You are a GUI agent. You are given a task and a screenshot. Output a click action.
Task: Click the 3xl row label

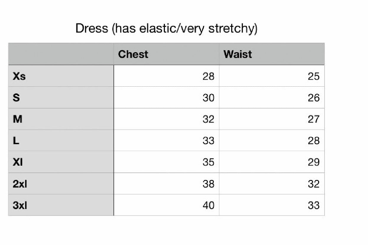pyautogui.click(x=20, y=205)
